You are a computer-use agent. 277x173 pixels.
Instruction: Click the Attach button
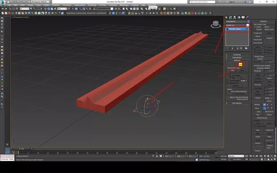point(258,36)
